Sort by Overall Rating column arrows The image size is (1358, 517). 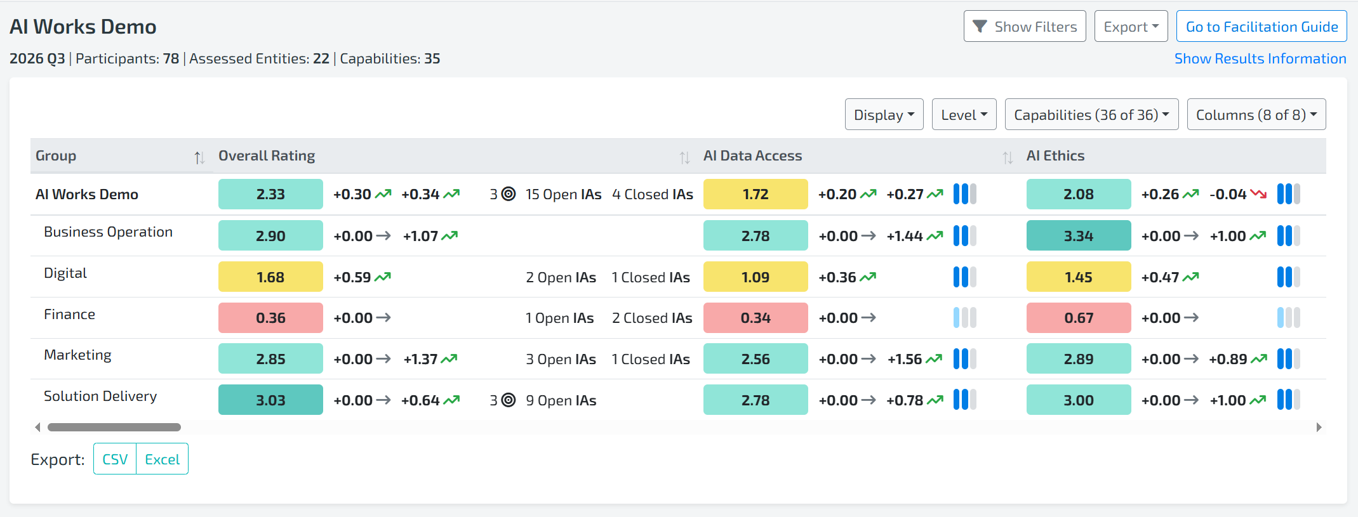pyautogui.click(x=684, y=157)
